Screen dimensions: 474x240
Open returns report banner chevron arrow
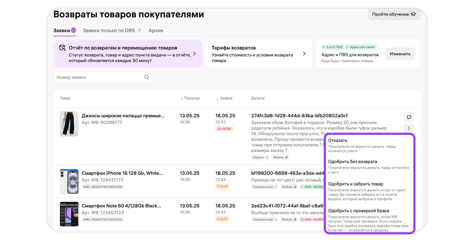coord(194,54)
